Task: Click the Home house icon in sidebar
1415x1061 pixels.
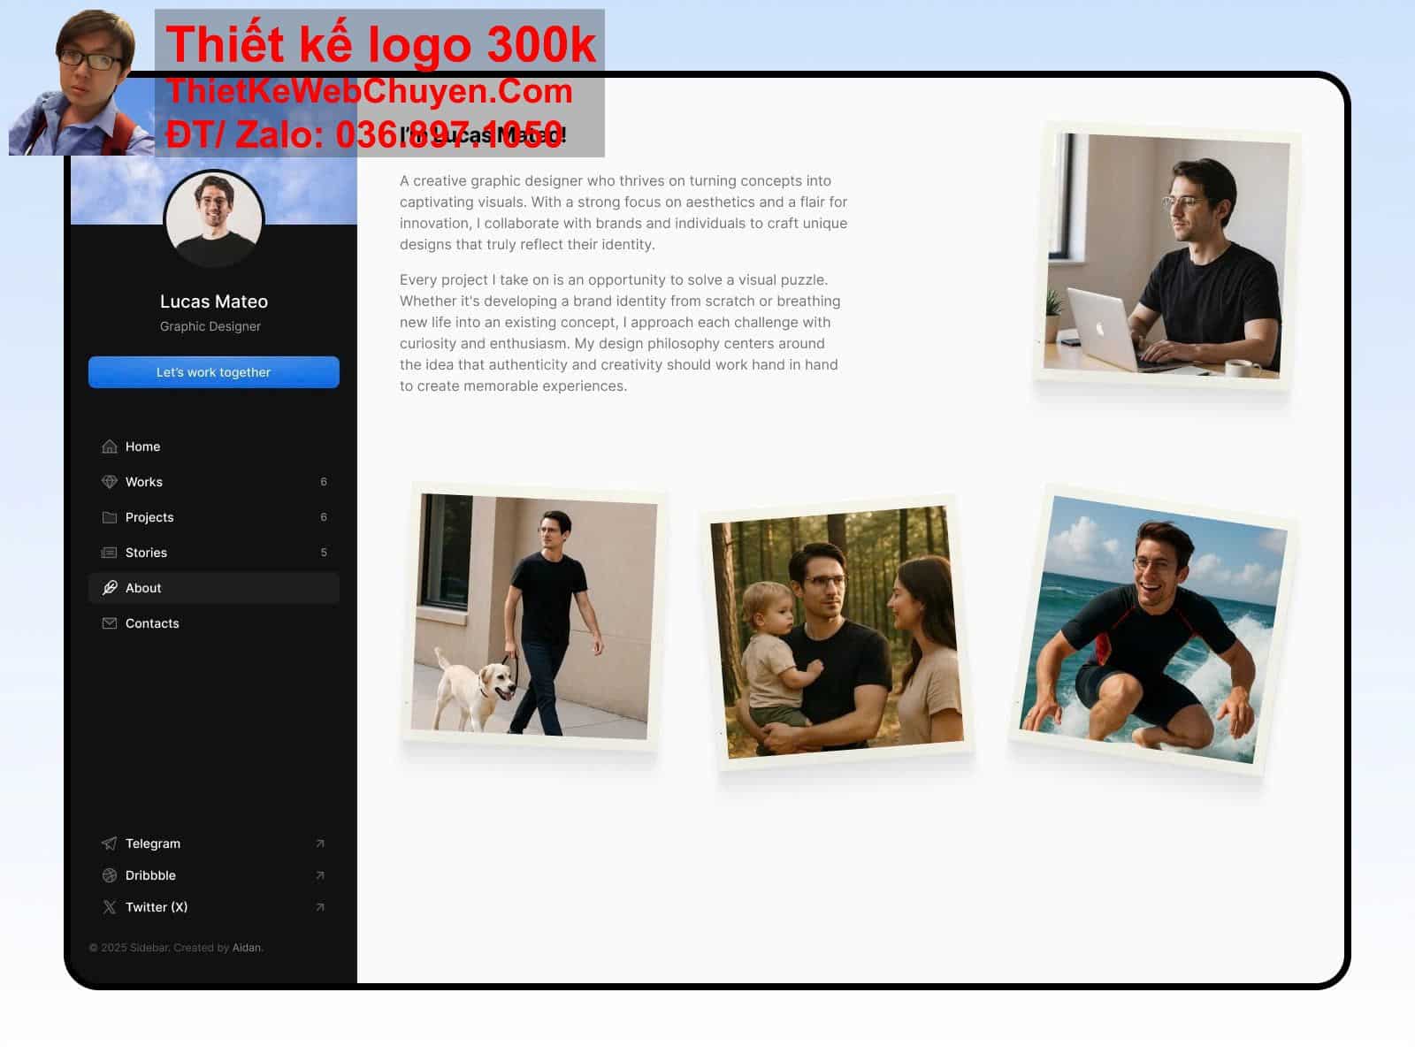Action: 110,447
